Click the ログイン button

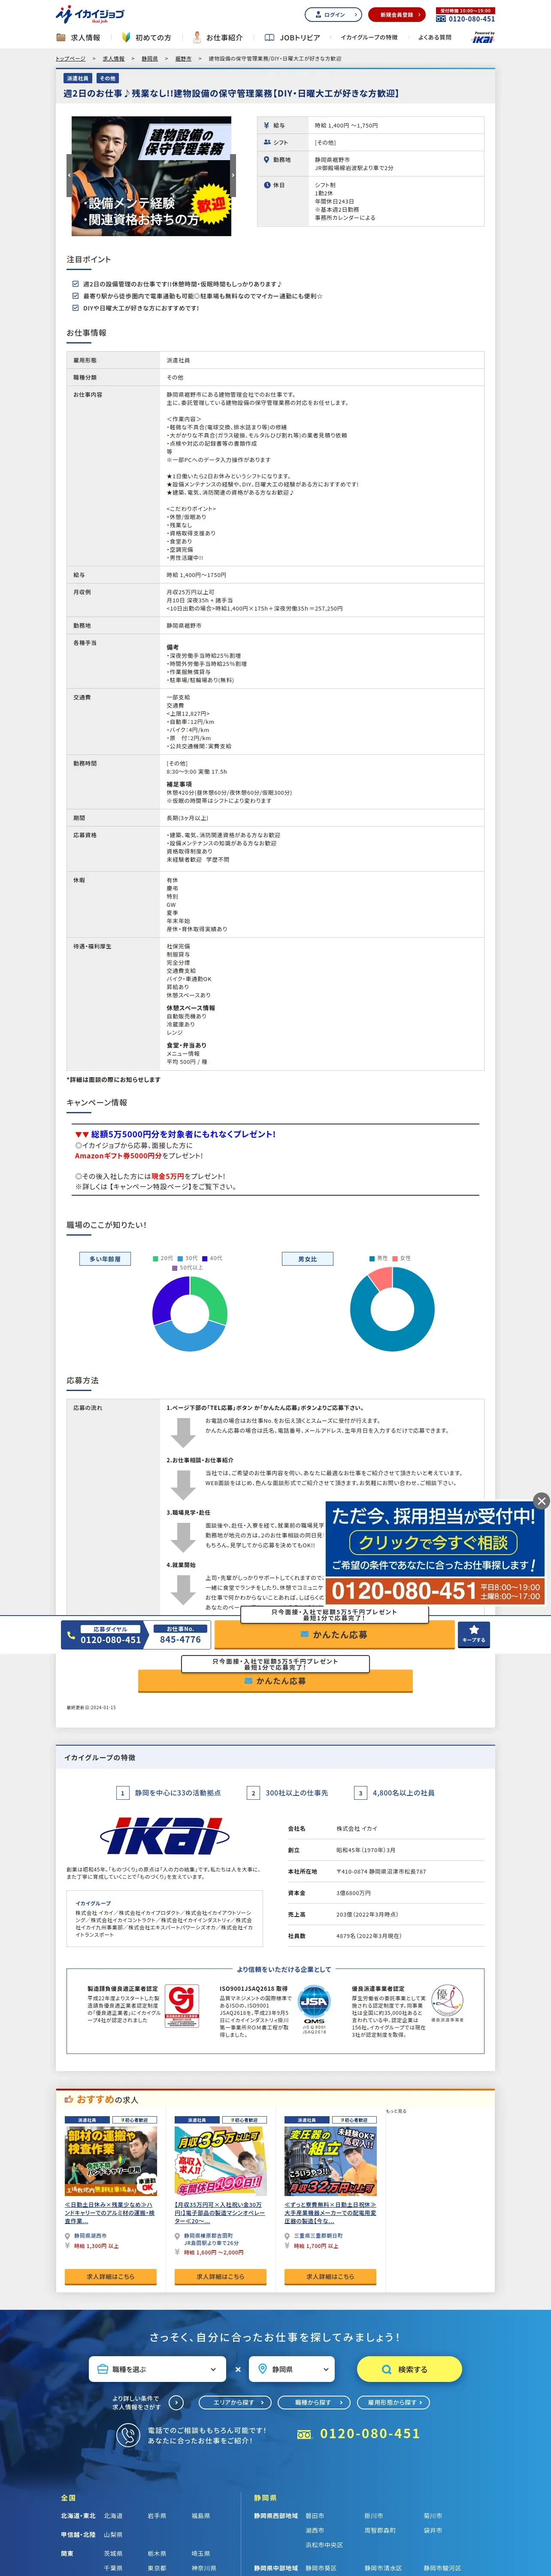pos(333,15)
